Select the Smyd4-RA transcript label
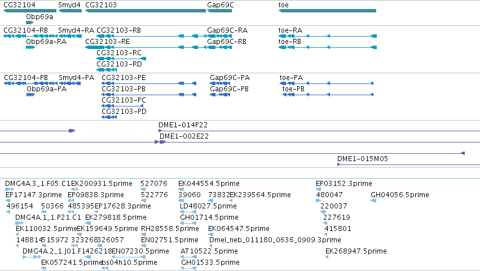Image resolution: width=480 pixels, height=271 pixels. pos(76,30)
